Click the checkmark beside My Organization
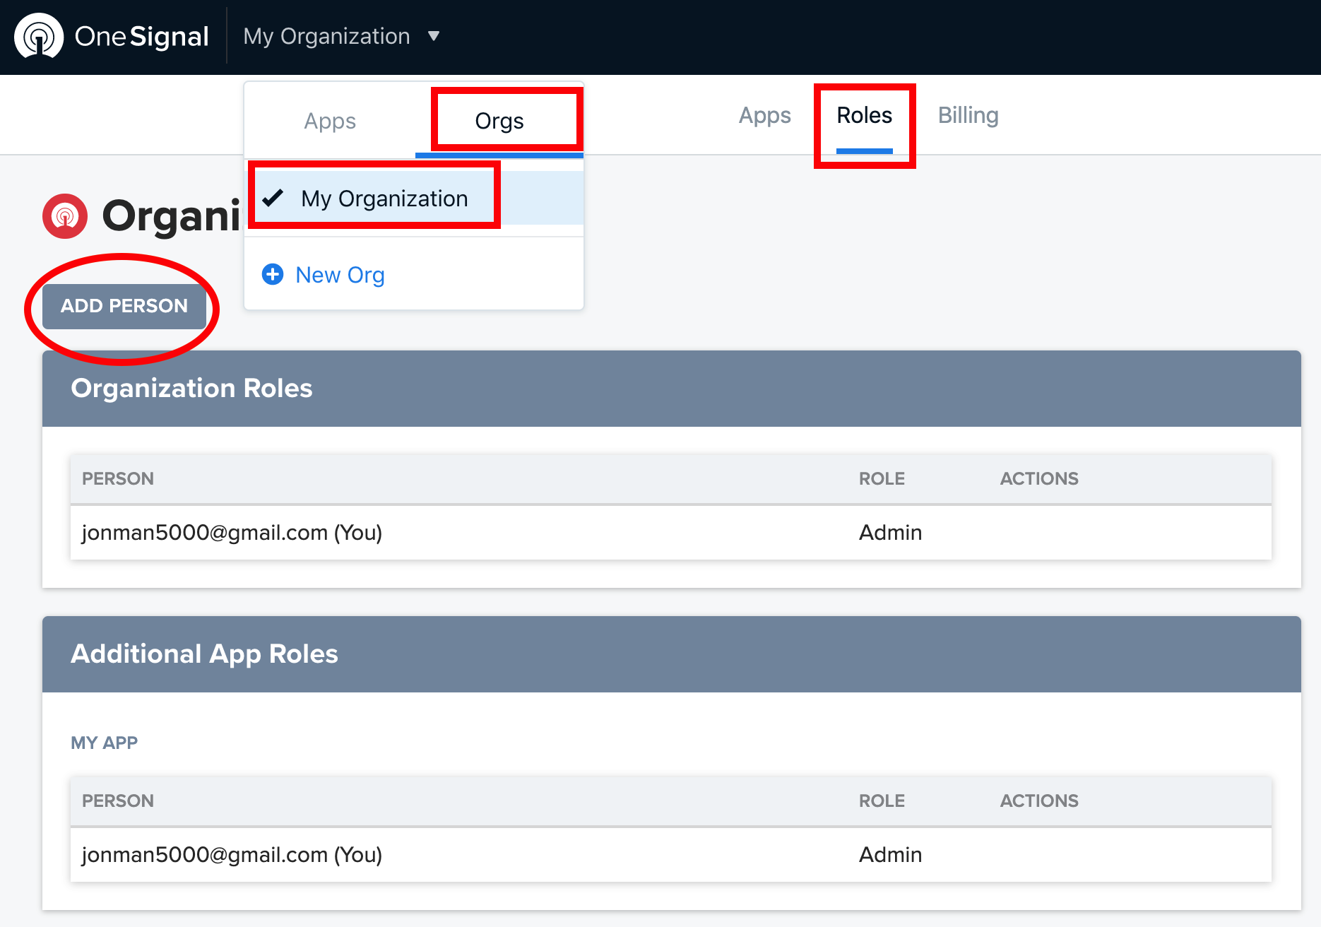 (273, 198)
